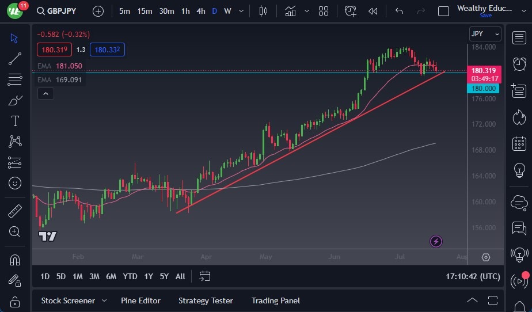The width and height of the screenshot is (532, 312).
Task: Pick the ruler measure tool
Action: point(15,211)
